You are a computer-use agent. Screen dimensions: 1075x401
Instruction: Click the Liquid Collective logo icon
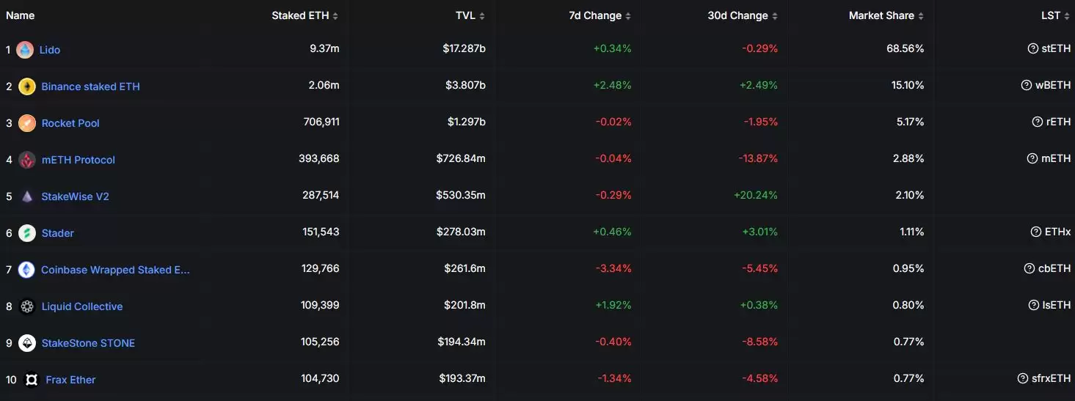coord(27,306)
